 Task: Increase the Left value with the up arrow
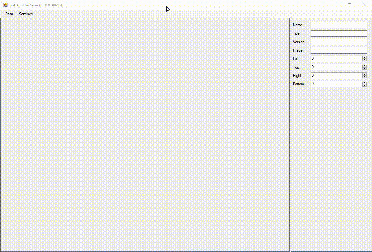point(365,57)
